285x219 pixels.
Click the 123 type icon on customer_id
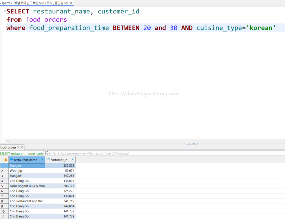48,159
